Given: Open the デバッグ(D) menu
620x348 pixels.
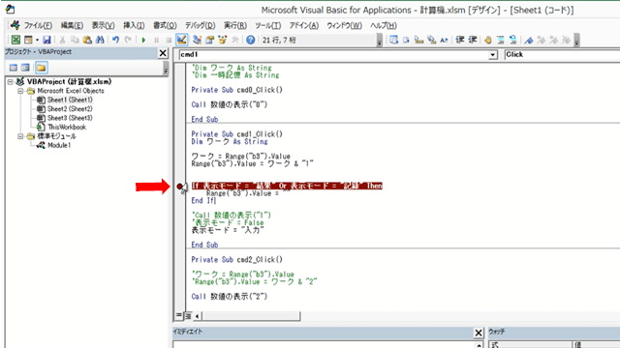Looking at the screenshot, I should (201, 26).
